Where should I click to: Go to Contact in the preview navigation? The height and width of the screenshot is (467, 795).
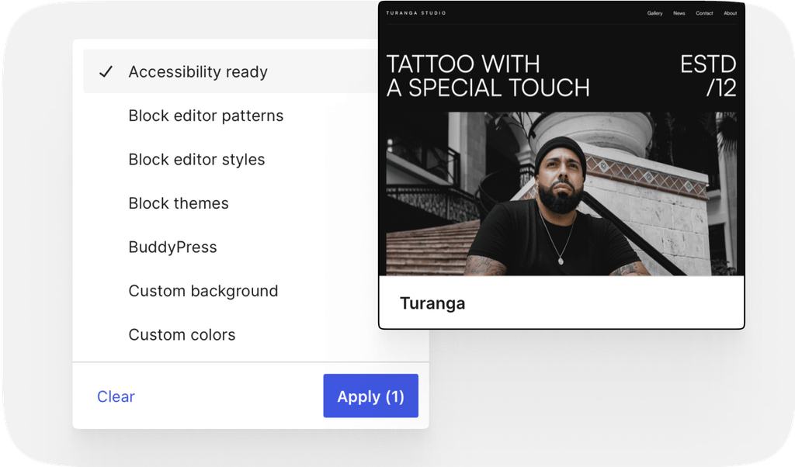tap(704, 13)
